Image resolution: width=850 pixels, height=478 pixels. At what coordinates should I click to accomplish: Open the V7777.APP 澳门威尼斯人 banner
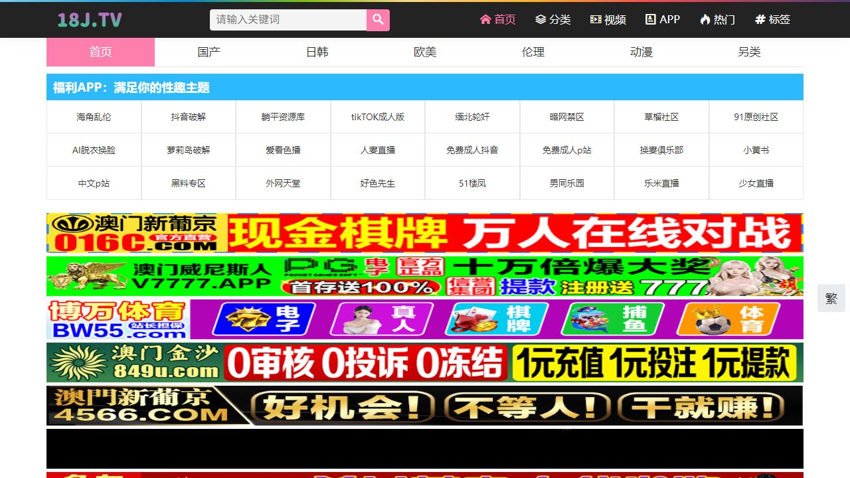coord(425,276)
